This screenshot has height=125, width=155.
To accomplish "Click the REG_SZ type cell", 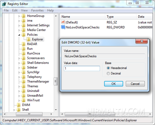I will click(x=112, y=22).
